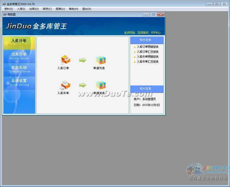Open 系统设置 System Setting
230x187 pixels.
pyautogui.click(x=19, y=83)
